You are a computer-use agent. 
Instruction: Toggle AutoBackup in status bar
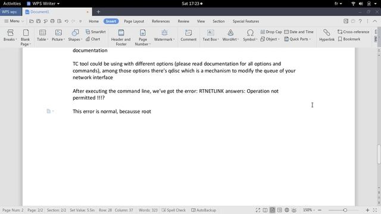(x=204, y=210)
